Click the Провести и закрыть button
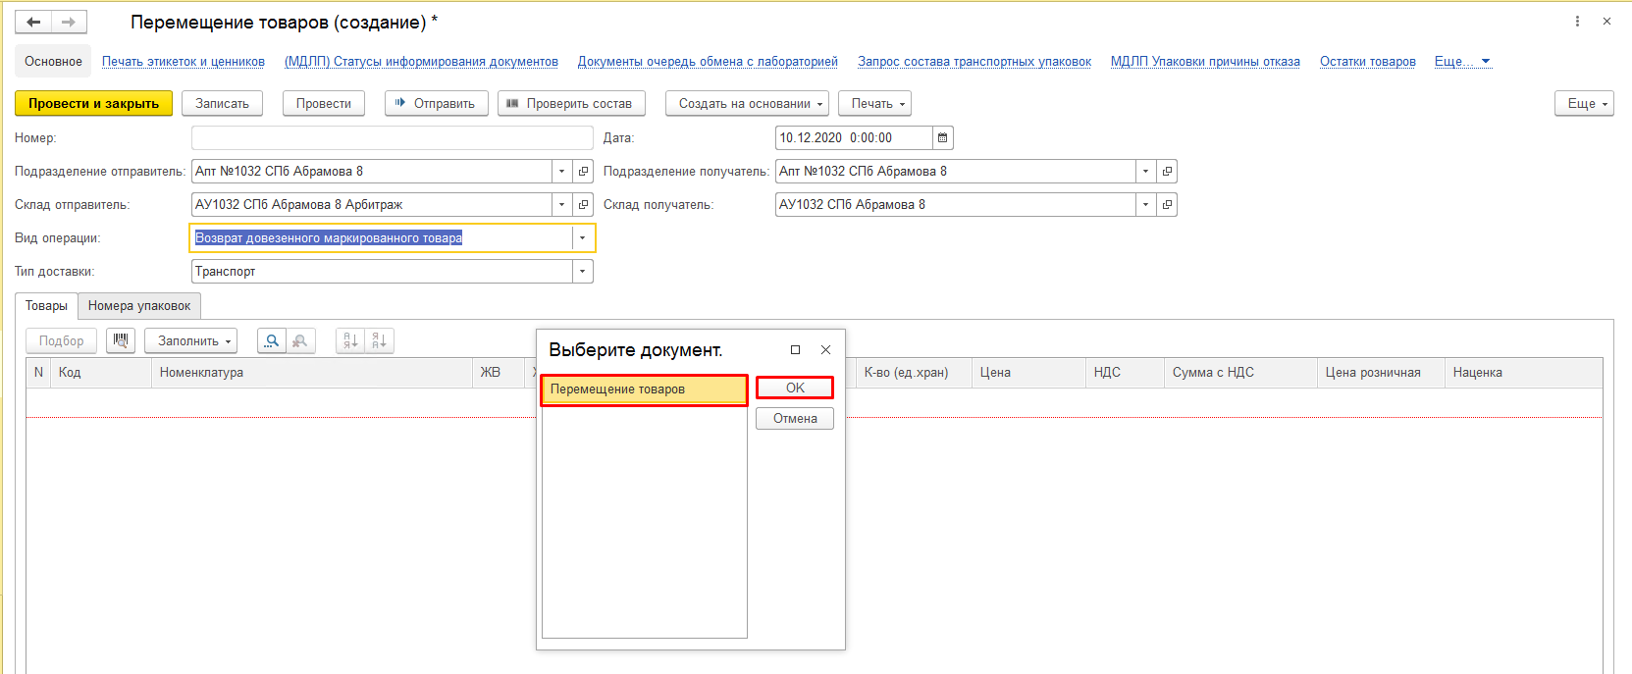 click(93, 104)
